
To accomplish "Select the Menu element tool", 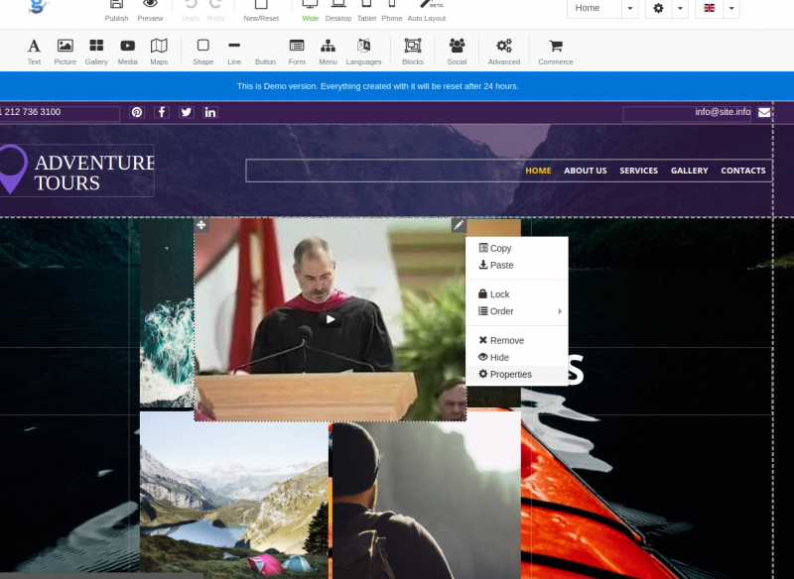I will point(328,52).
